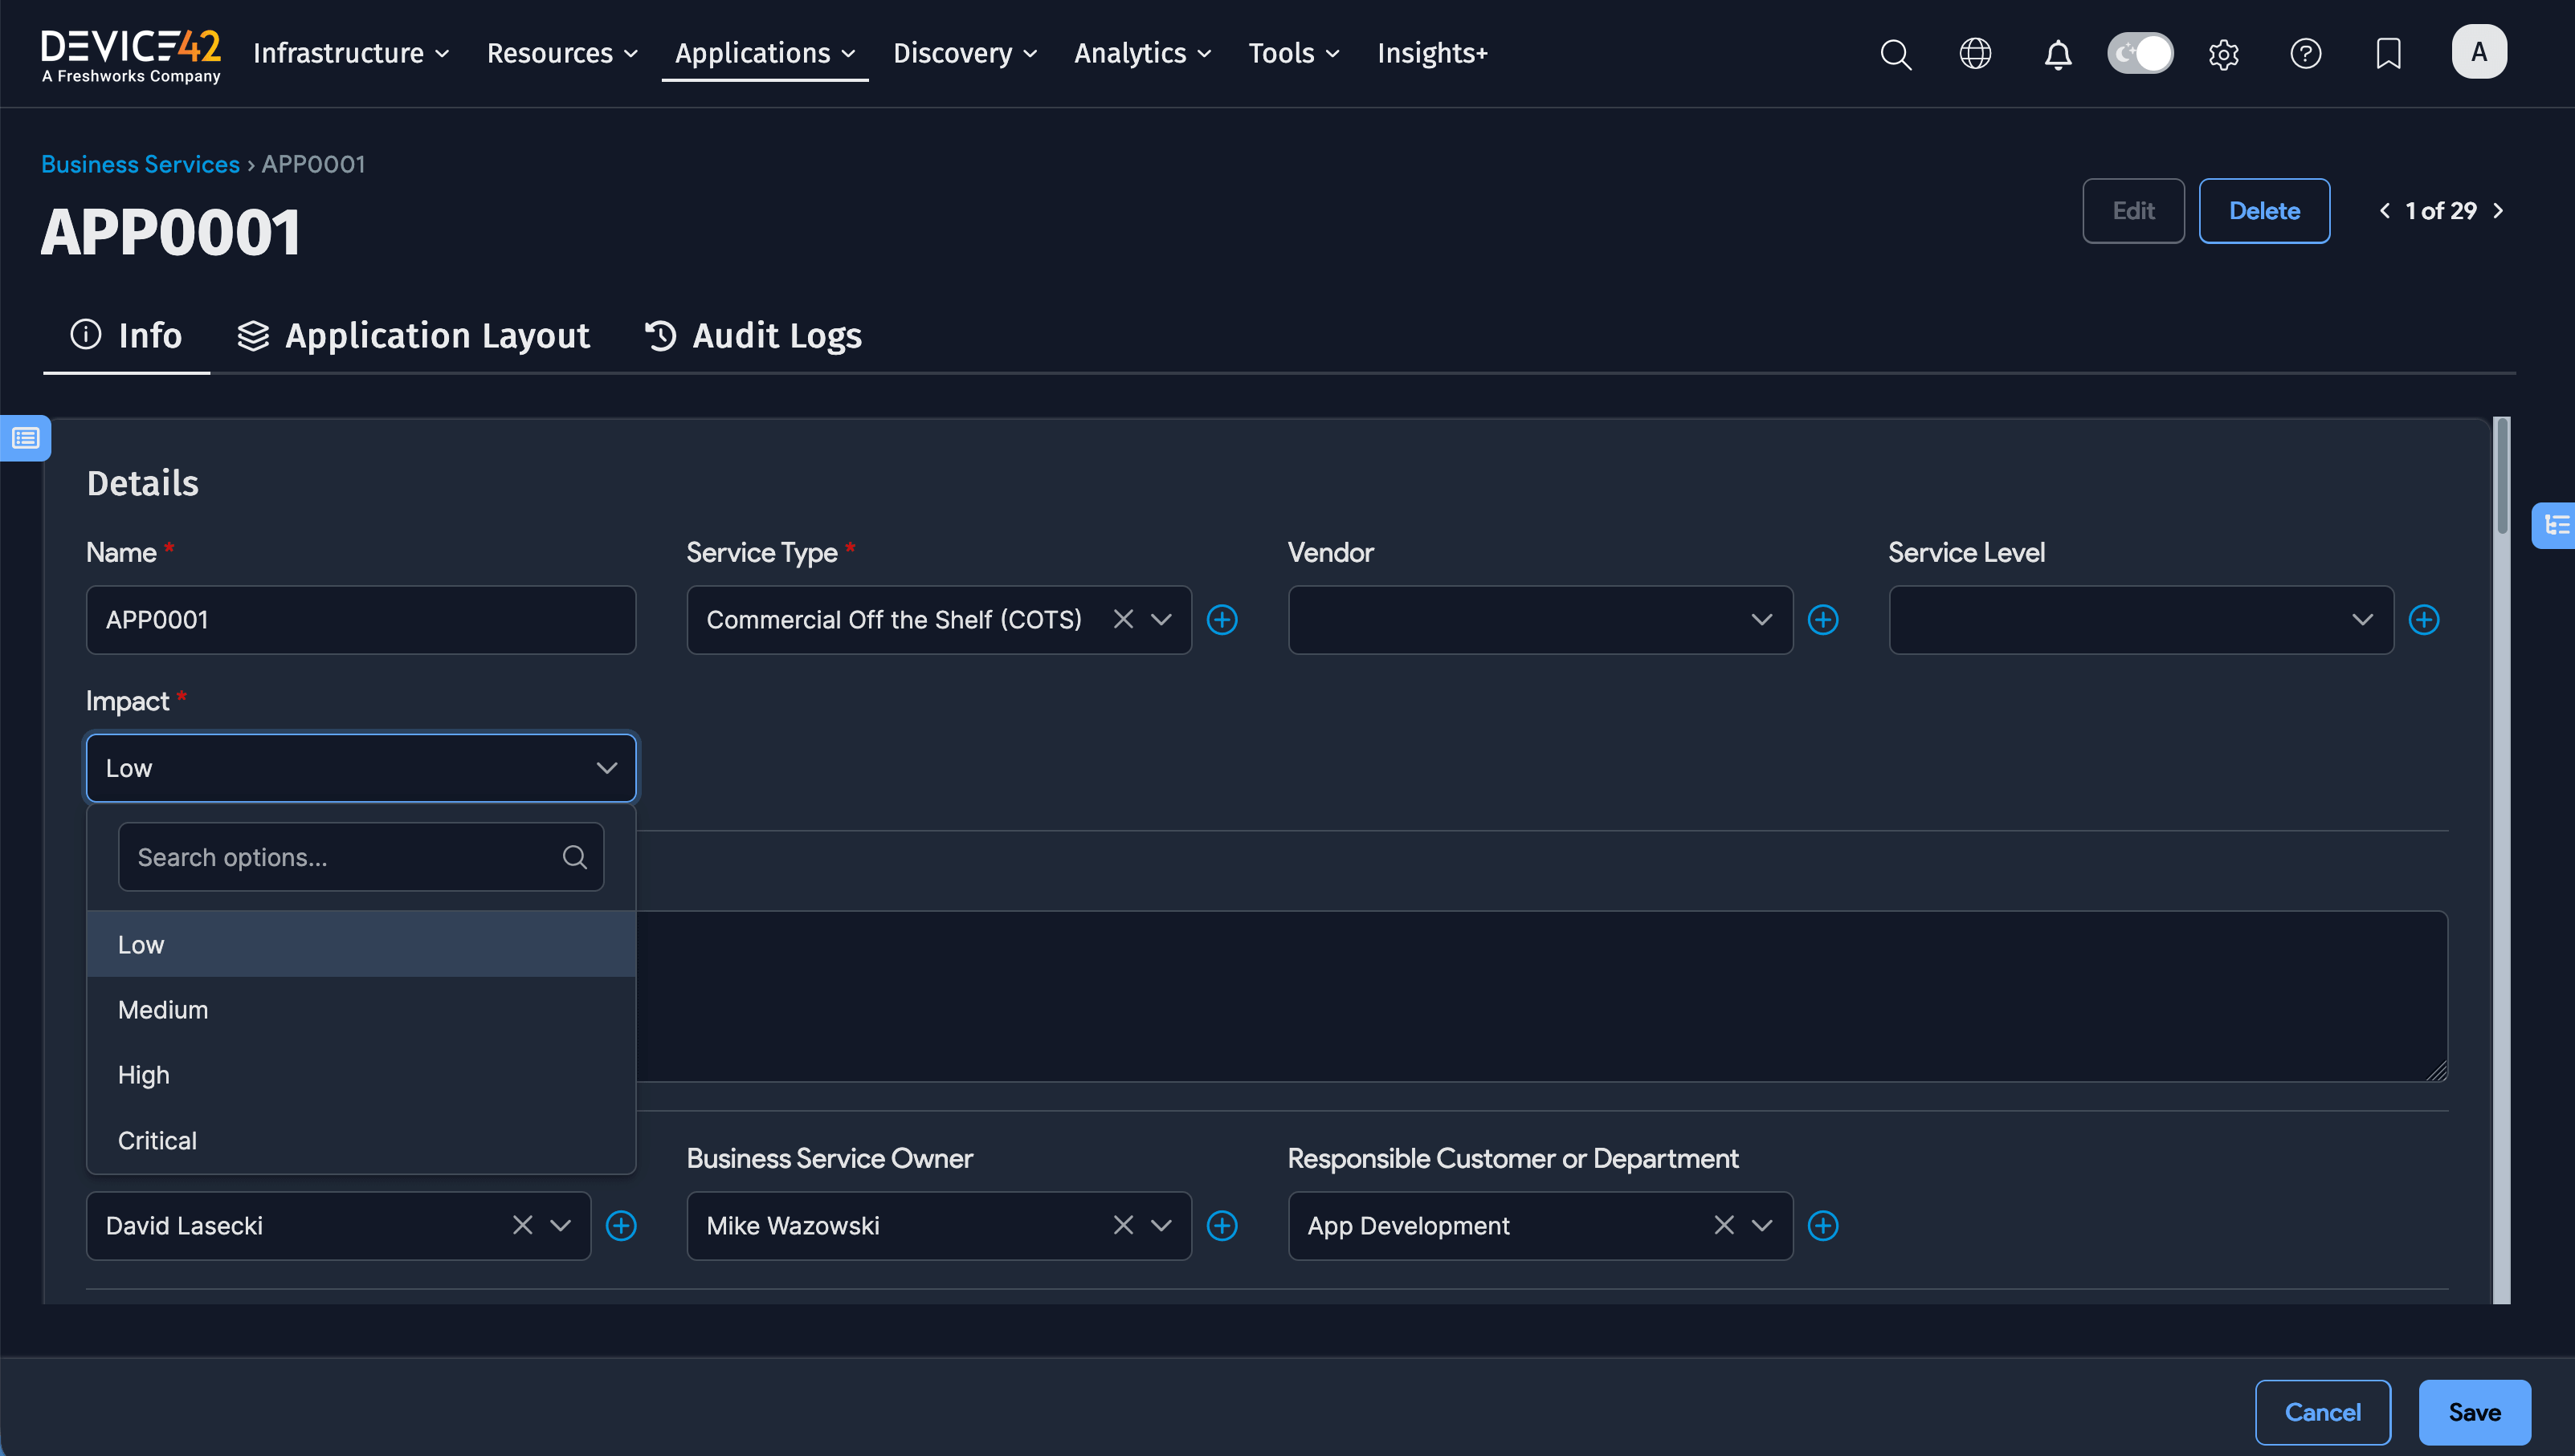Add new Business Service Owner plus icon
This screenshot has width=2575, height=1456.
(1222, 1226)
